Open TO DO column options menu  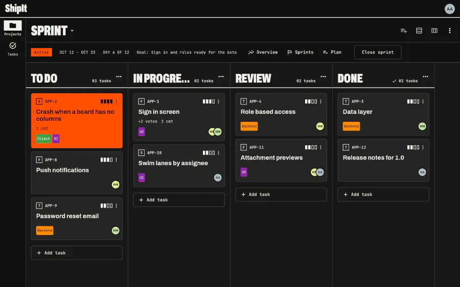(119, 76)
